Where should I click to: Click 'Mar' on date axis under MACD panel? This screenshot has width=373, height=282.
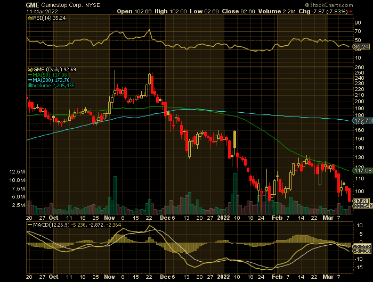328,277
